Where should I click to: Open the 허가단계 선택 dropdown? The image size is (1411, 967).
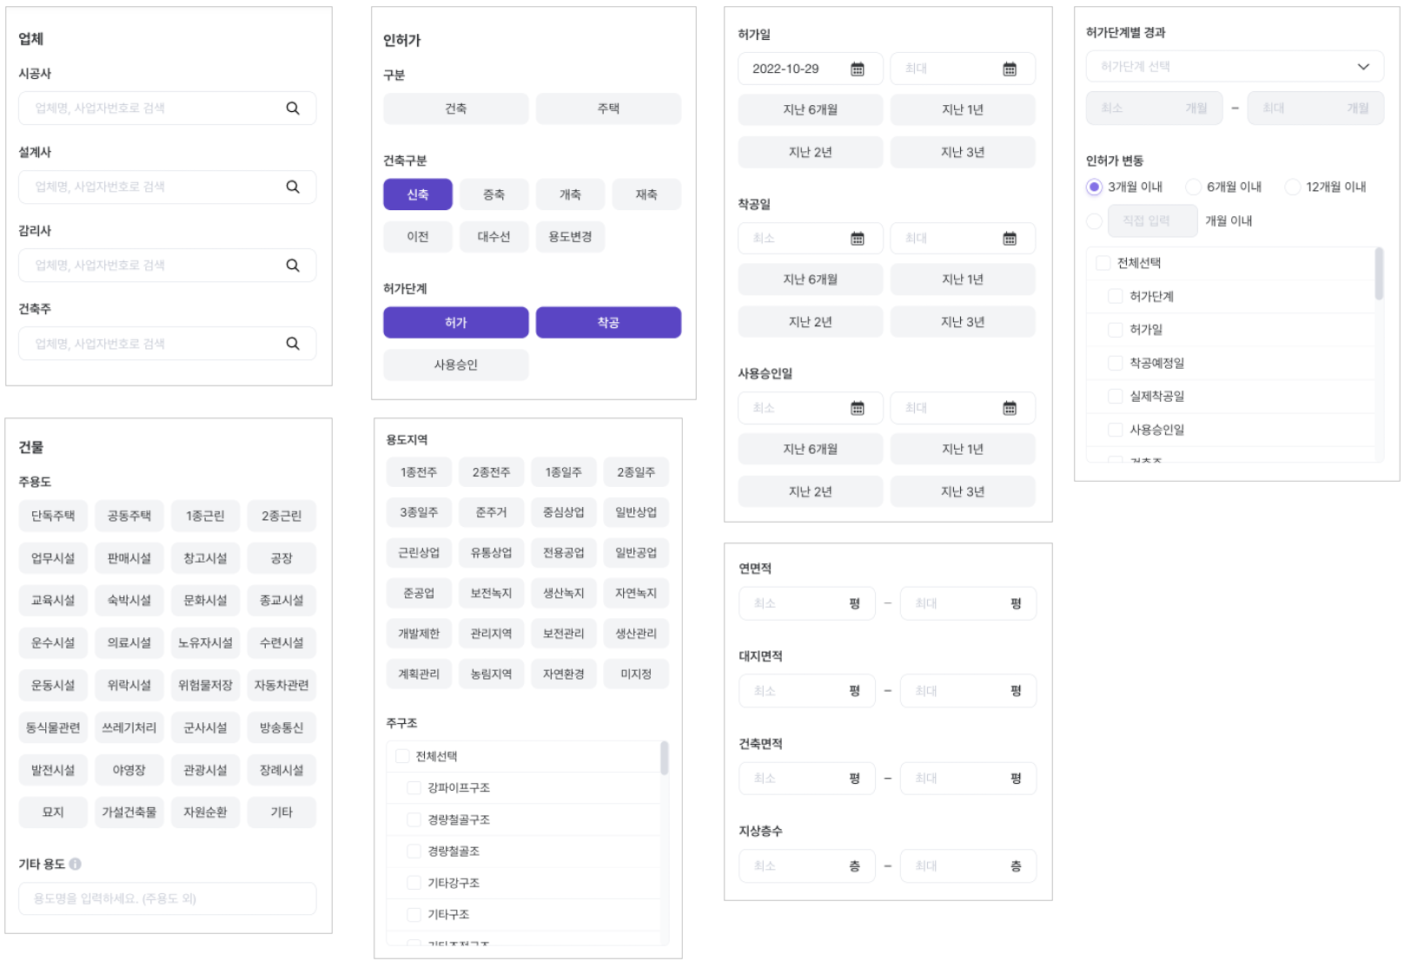[x=1235, y=67]
